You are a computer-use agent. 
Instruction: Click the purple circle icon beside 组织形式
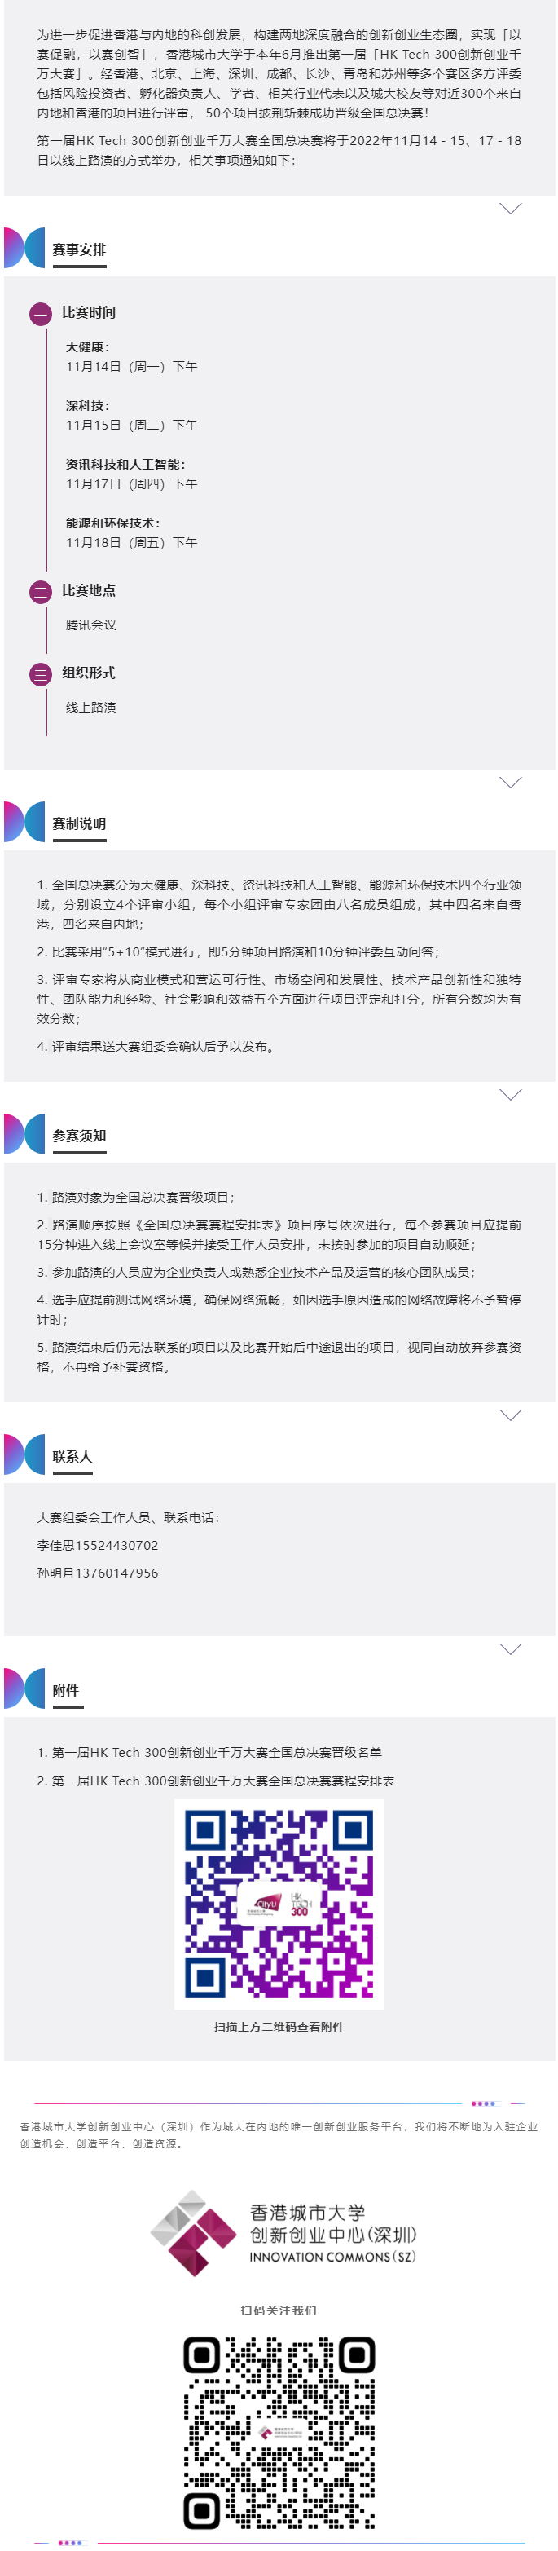(41, 674)
